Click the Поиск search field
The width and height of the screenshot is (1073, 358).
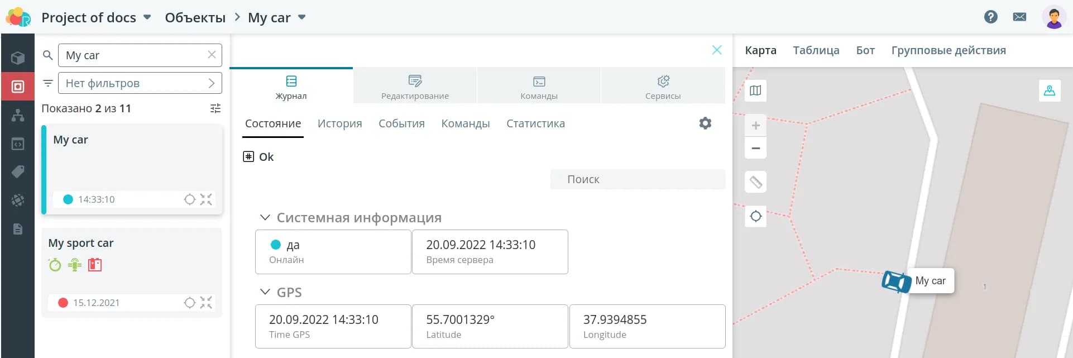(638, 179)
